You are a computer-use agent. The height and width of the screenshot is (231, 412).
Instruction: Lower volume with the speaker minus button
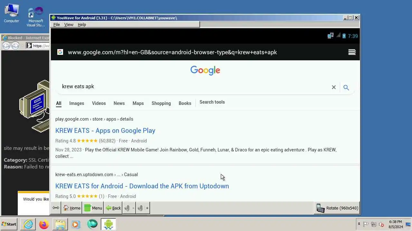129,208
